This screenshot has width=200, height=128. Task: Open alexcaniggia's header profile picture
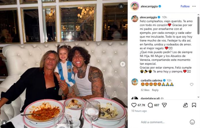134,6
